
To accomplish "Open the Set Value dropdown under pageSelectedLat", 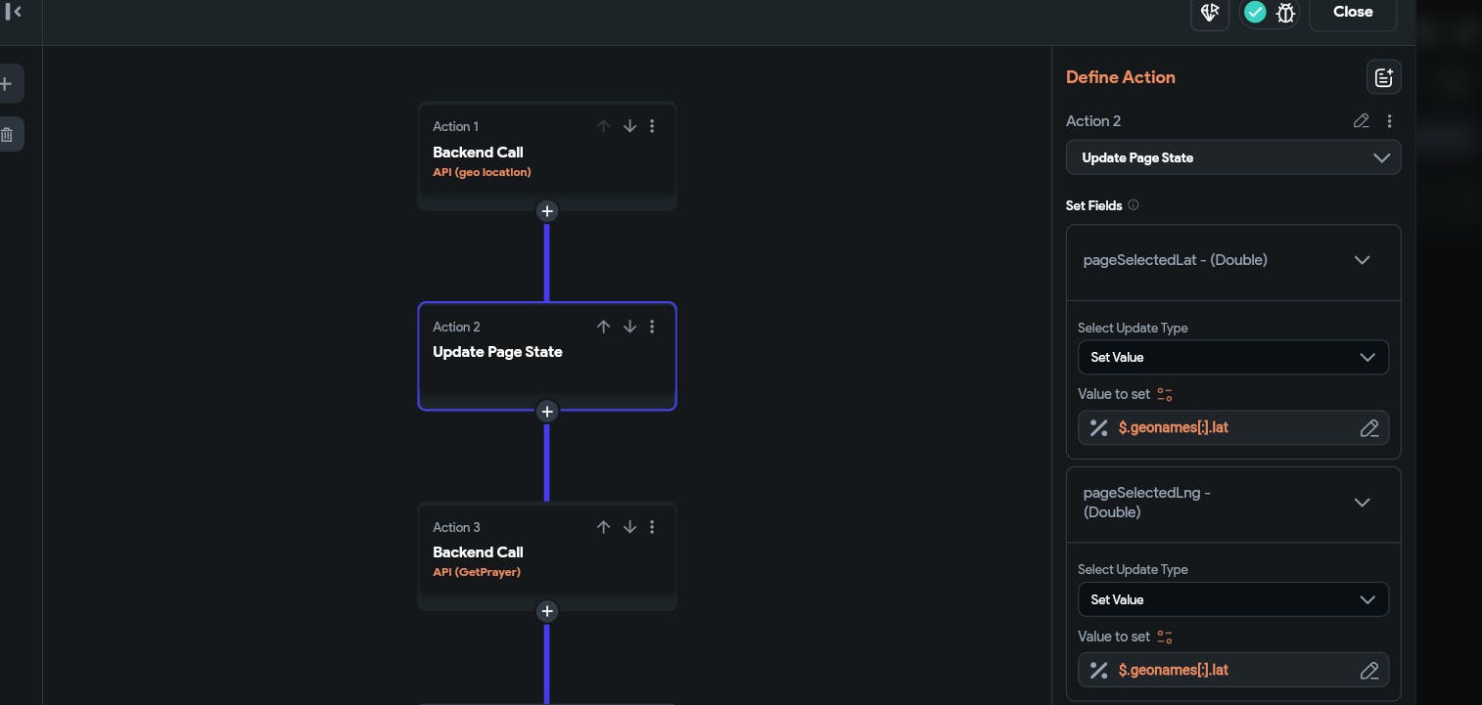I will [x=1232, y=357].
